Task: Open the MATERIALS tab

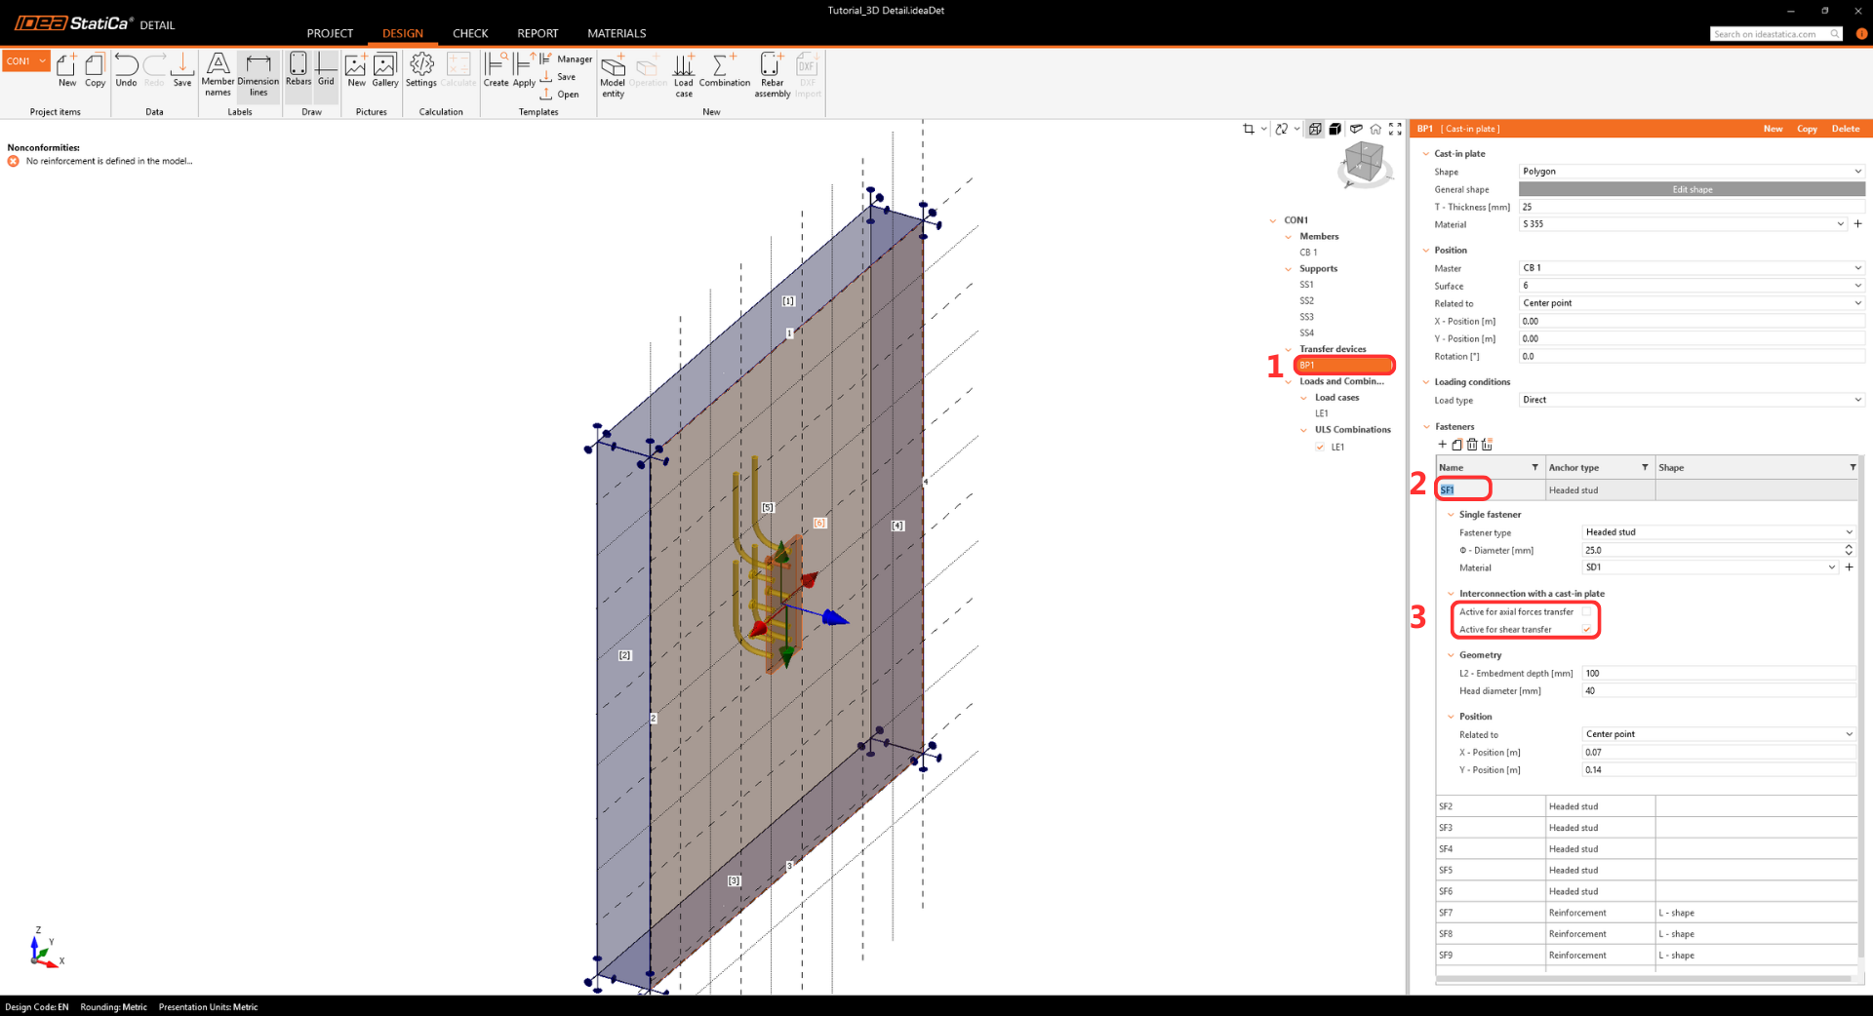Action: click(617, 33)
